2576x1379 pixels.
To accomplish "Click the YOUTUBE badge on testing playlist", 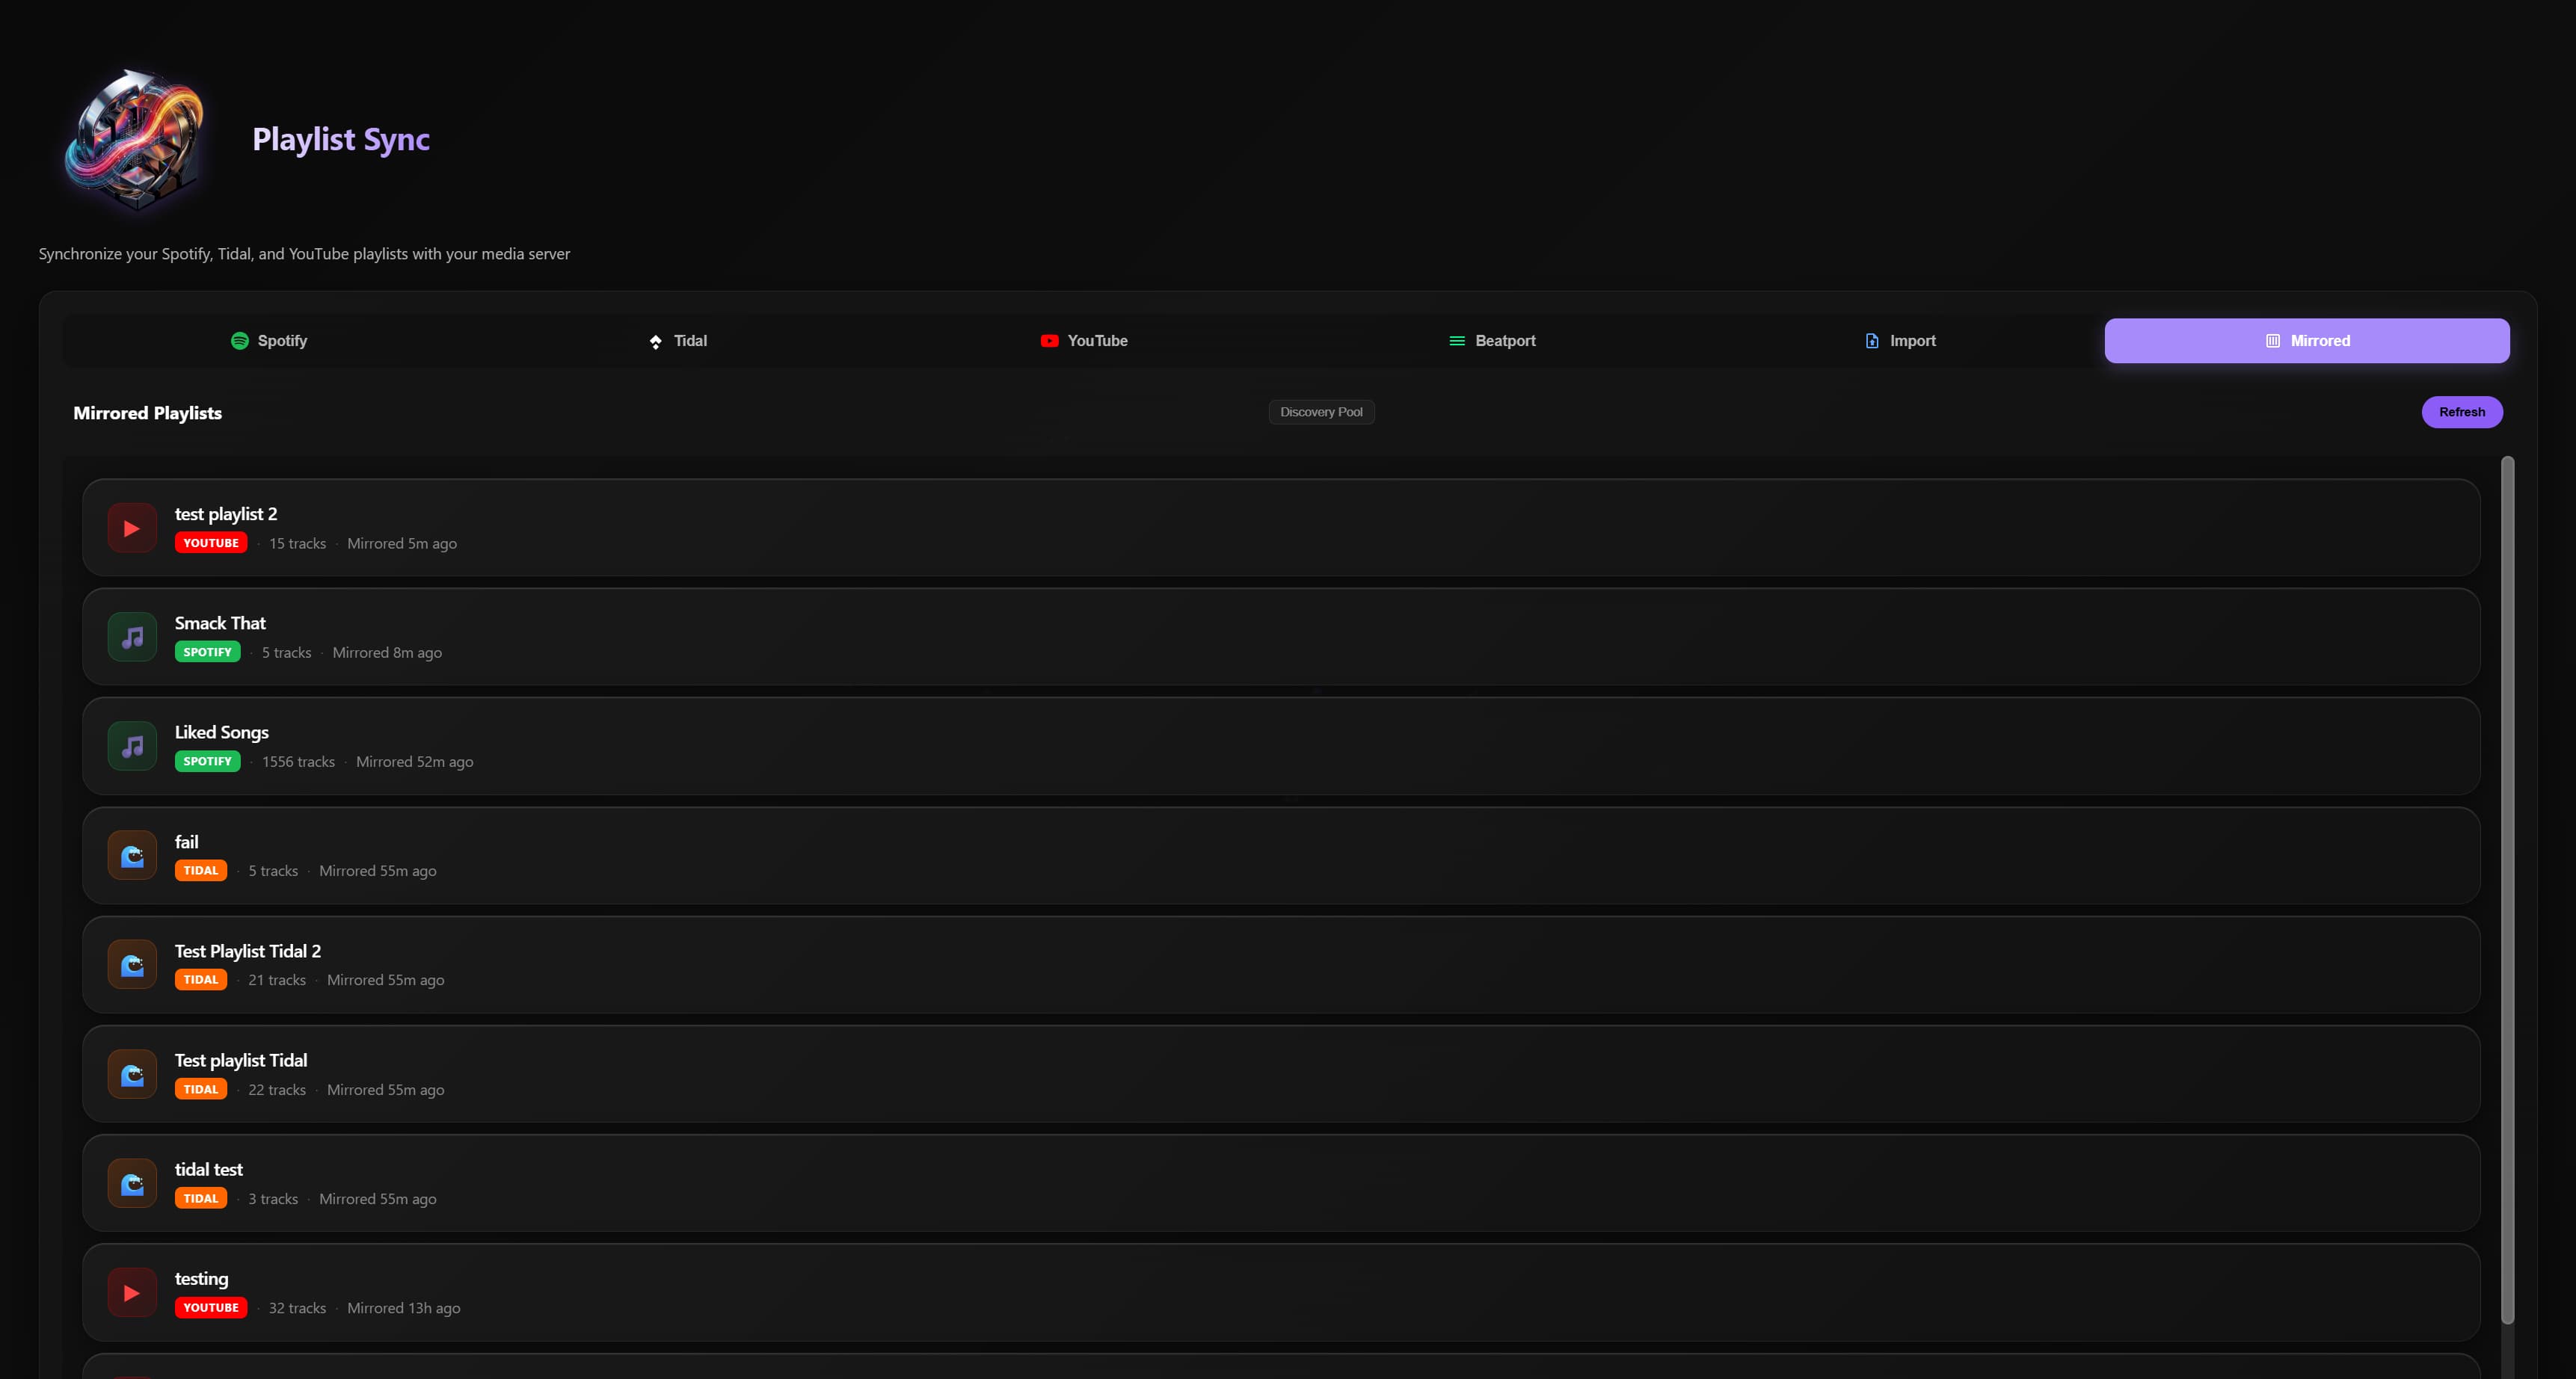I will point(211,1307).
